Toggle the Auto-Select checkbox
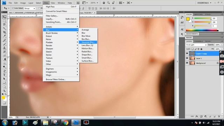The height and width of the screenshot is (126, 224). 13,8
